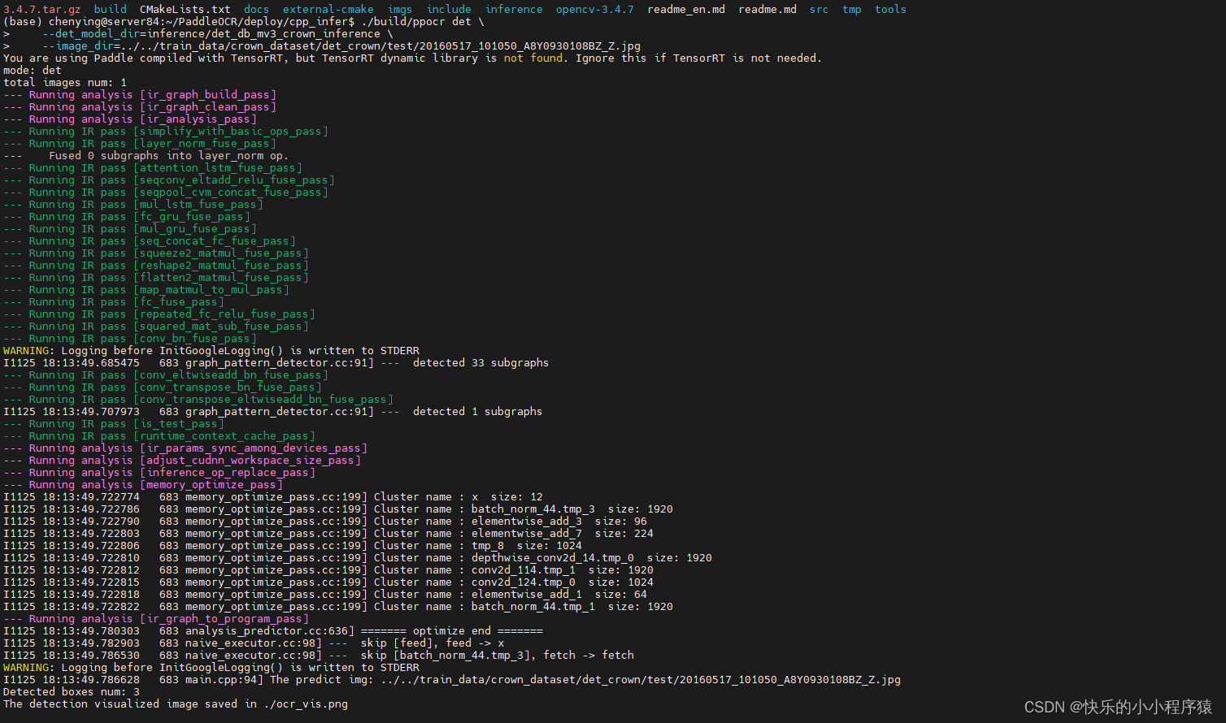Viewport: 1226px width, 723px height.
Task: Click the src directory name
Action: pyautogui.click(x=820, y=10)
